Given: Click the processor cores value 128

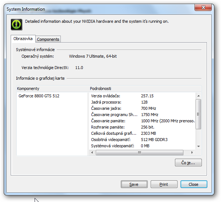Looking at the screenshot, I should click(144, 102).
